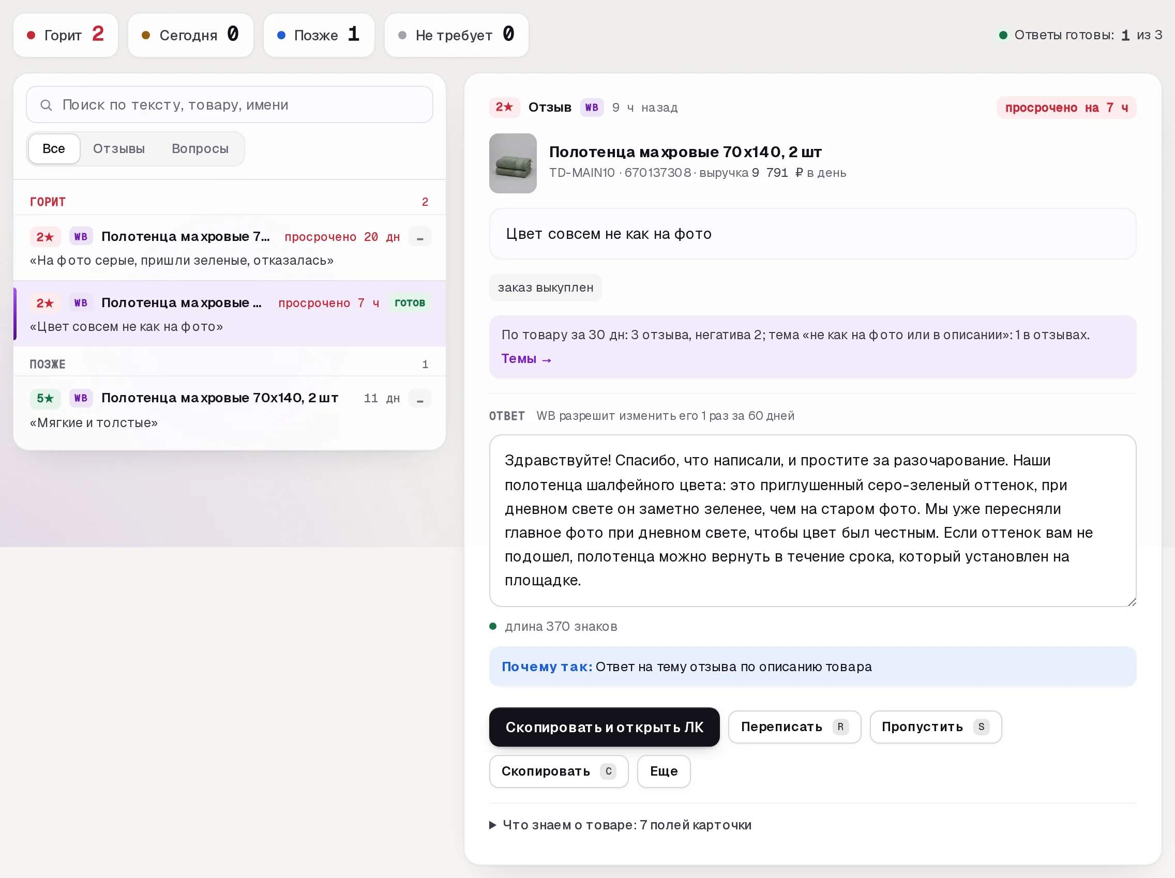Filter by Сегодня counter
This screenshot has width=1175, height=878.
coord(191,35)
